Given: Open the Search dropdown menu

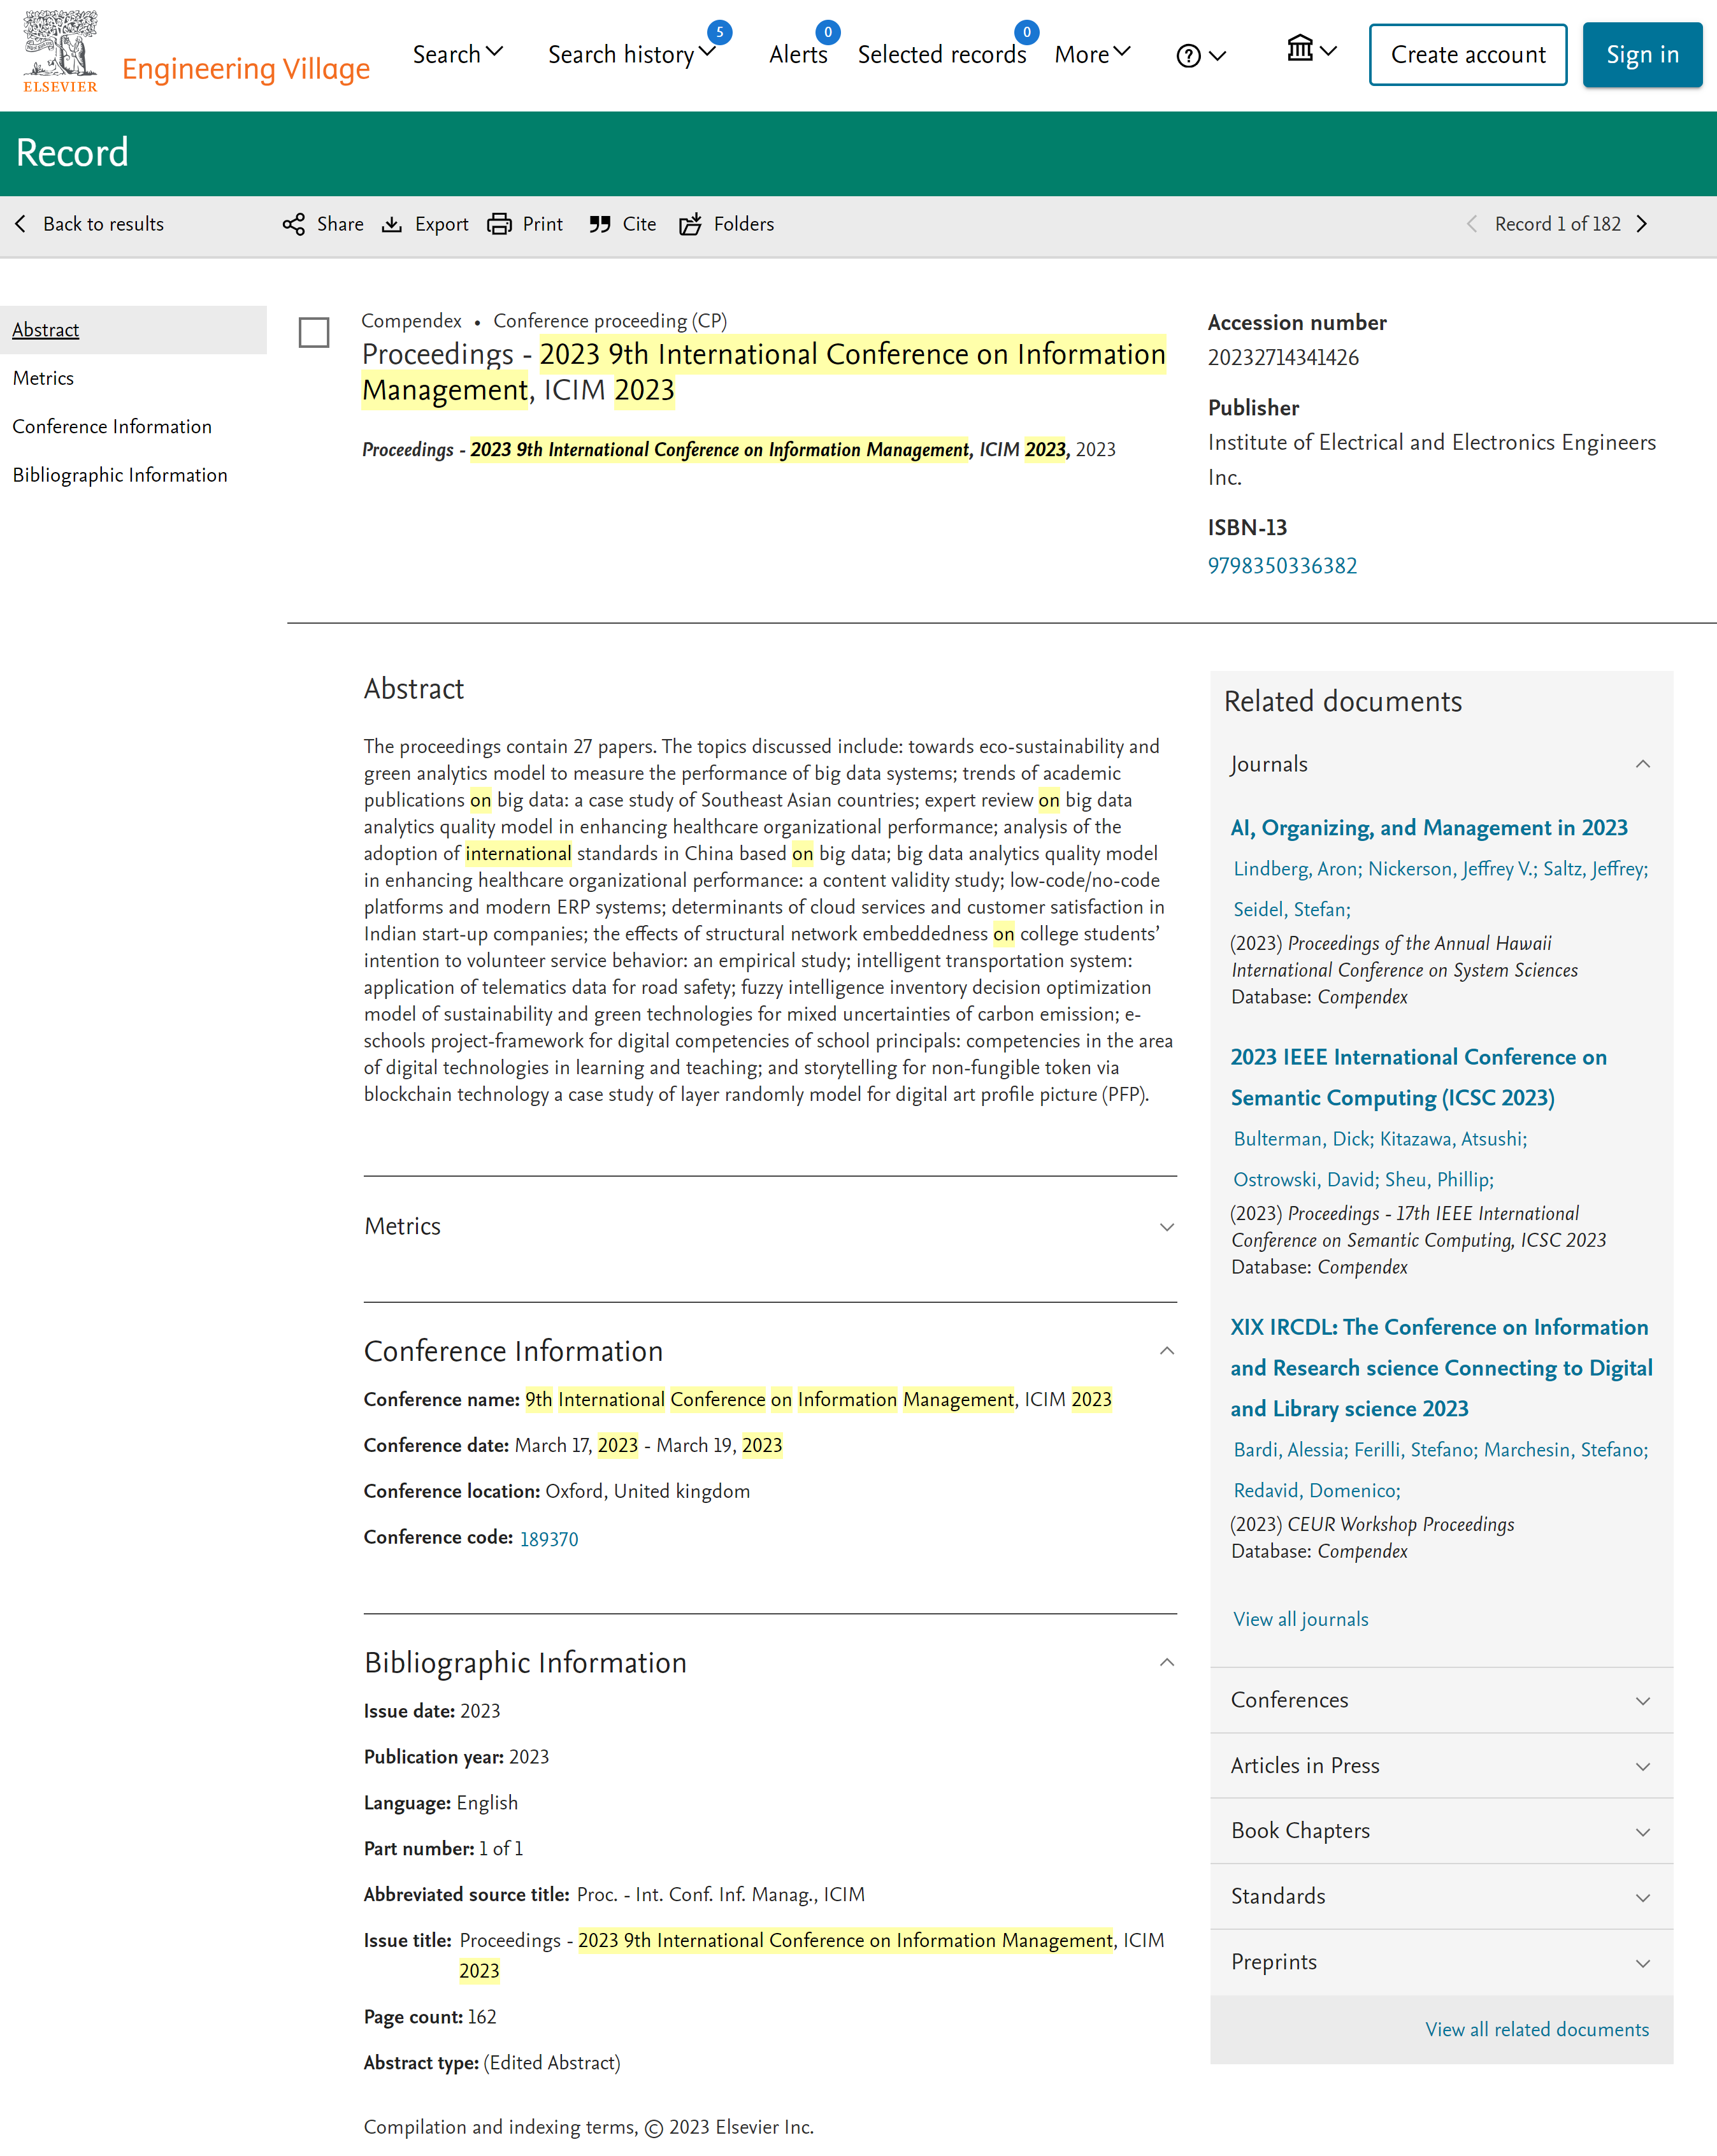Looking at the screenshot, I should pyautogui.click(x=457, y=55).
